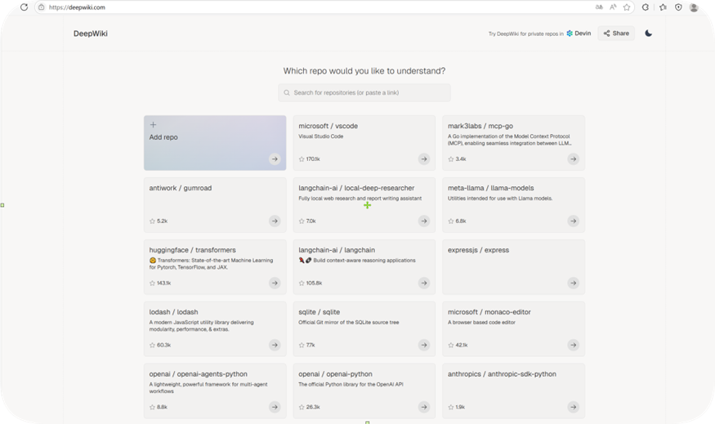
Task: Click the star icon on huggingface / transformers
Action: pyautogui.click(x=152, y=283)
